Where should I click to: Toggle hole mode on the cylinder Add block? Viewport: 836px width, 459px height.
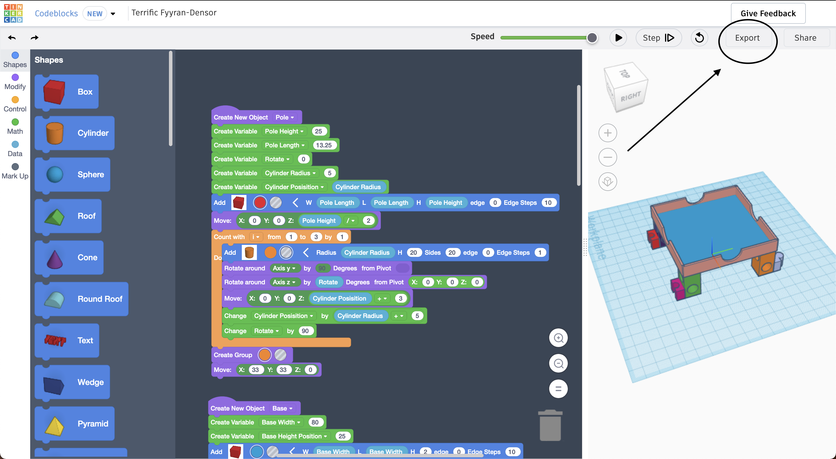(286, 253)
